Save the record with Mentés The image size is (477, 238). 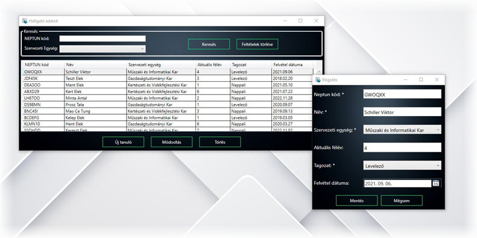356,201
